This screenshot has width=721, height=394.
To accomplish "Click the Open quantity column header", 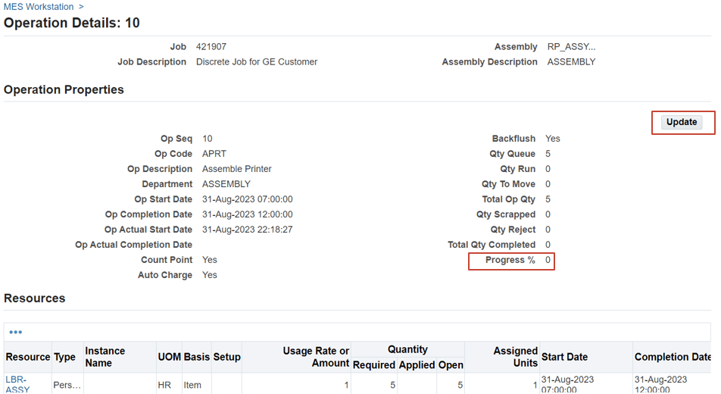I will coord(451,365).
